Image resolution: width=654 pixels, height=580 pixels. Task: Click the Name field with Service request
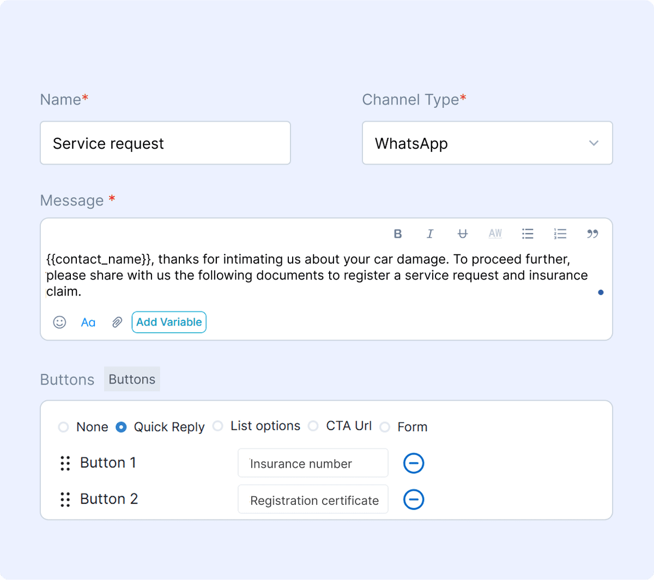click(x=165, y=143)
